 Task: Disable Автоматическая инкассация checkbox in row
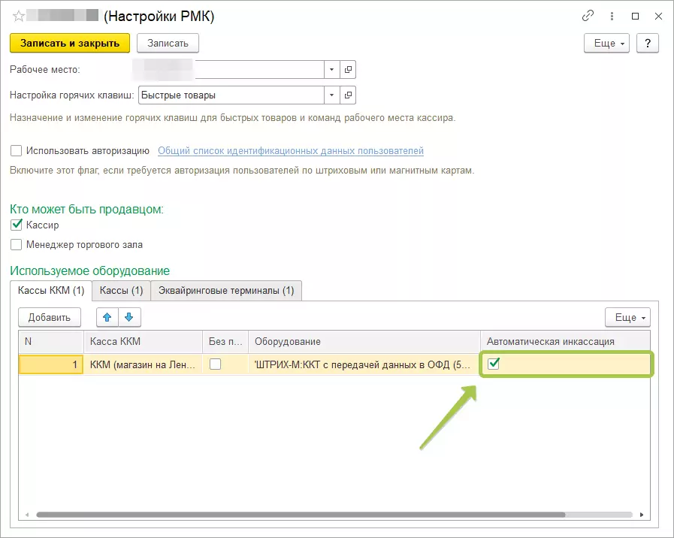click(494, 364)
